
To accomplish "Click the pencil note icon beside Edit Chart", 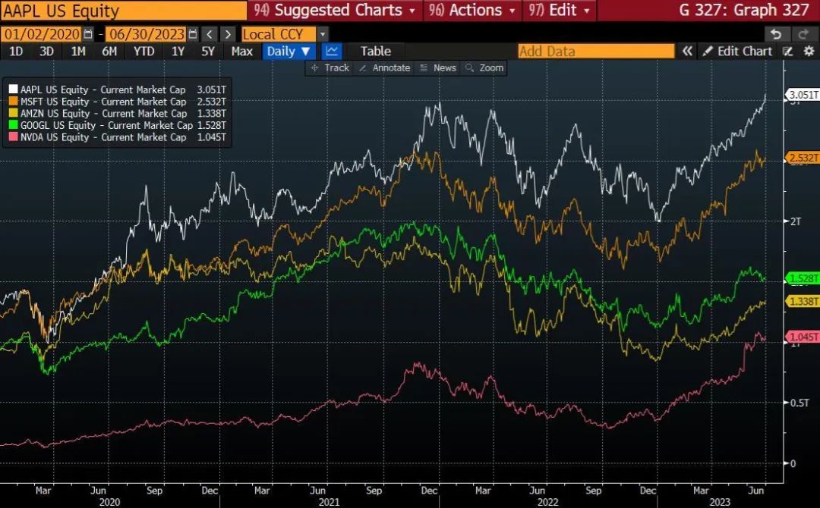I will coord(788,52).
